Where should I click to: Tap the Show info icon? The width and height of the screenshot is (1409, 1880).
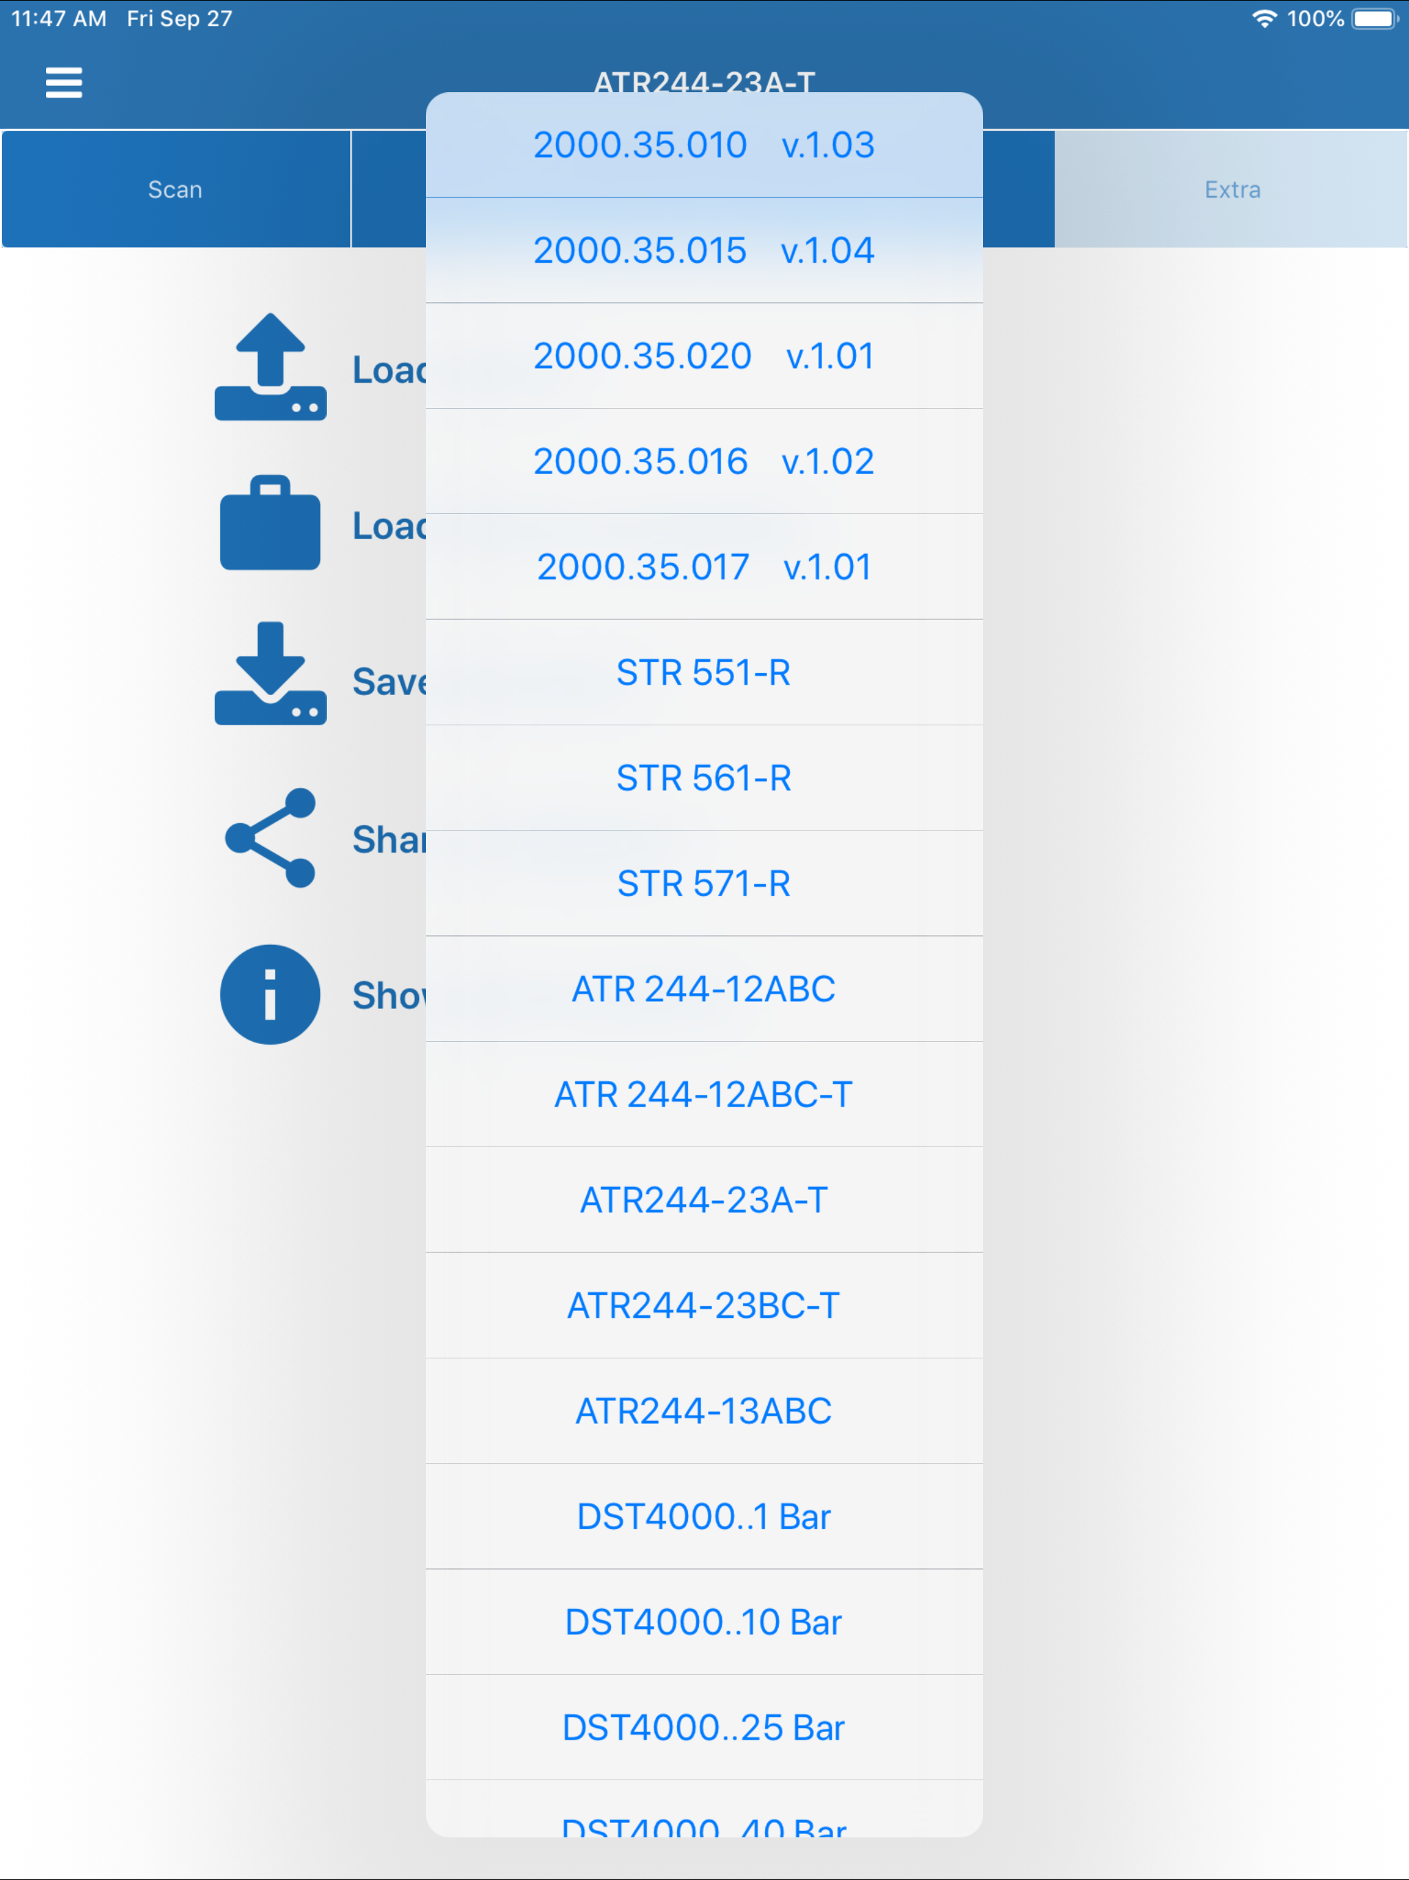click(x=270, y=994)
